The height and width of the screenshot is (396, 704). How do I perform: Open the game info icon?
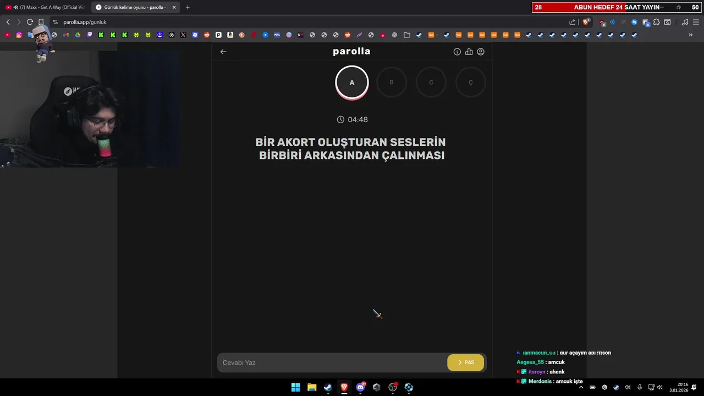[x=457, y=52]
